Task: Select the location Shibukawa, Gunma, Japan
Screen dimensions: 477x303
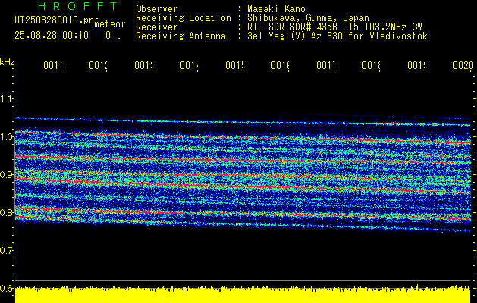Action: 308,18
